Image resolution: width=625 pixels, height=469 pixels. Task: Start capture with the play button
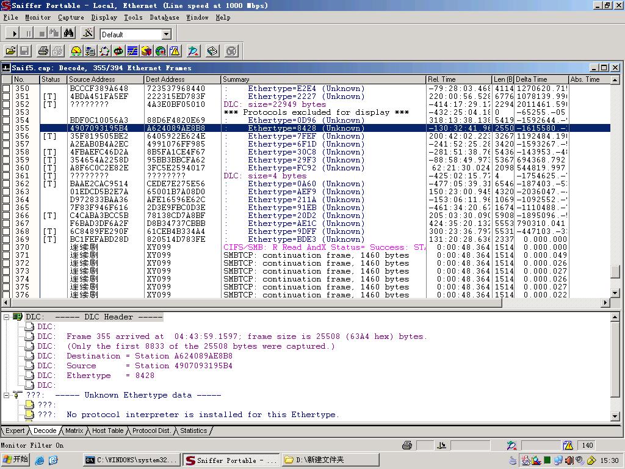15,34
